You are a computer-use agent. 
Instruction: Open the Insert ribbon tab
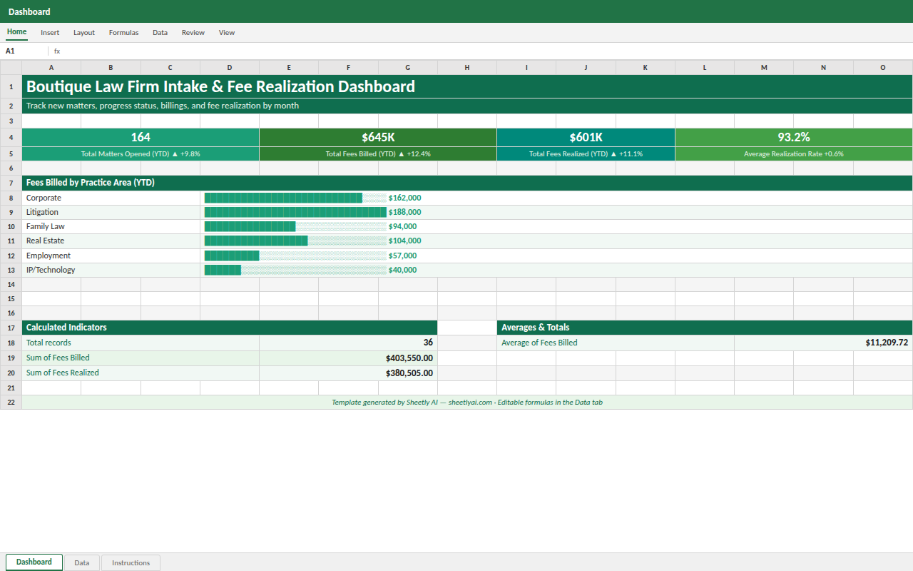pyautogui.click(x=50, y=32)
